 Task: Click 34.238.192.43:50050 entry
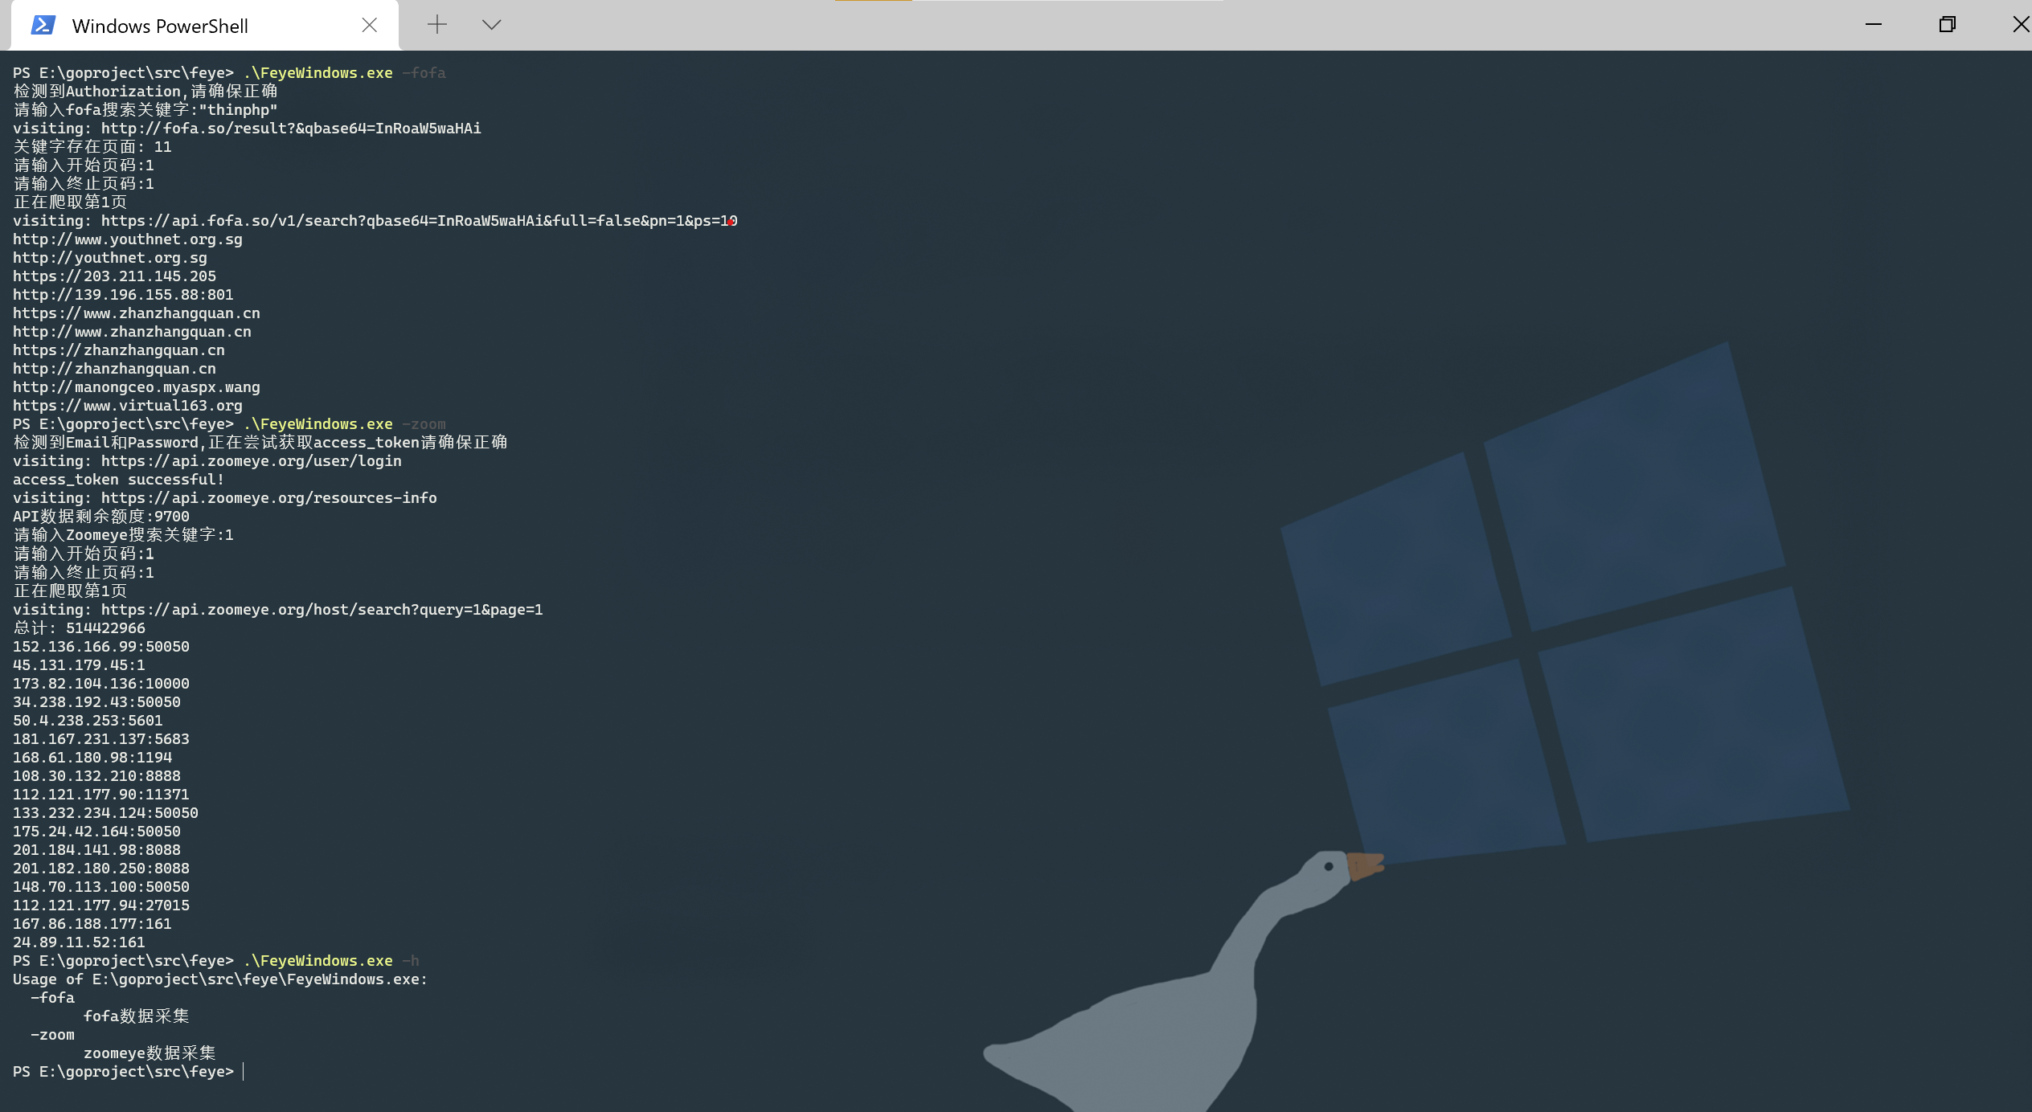pyautogui.click(x=96, y=702)
